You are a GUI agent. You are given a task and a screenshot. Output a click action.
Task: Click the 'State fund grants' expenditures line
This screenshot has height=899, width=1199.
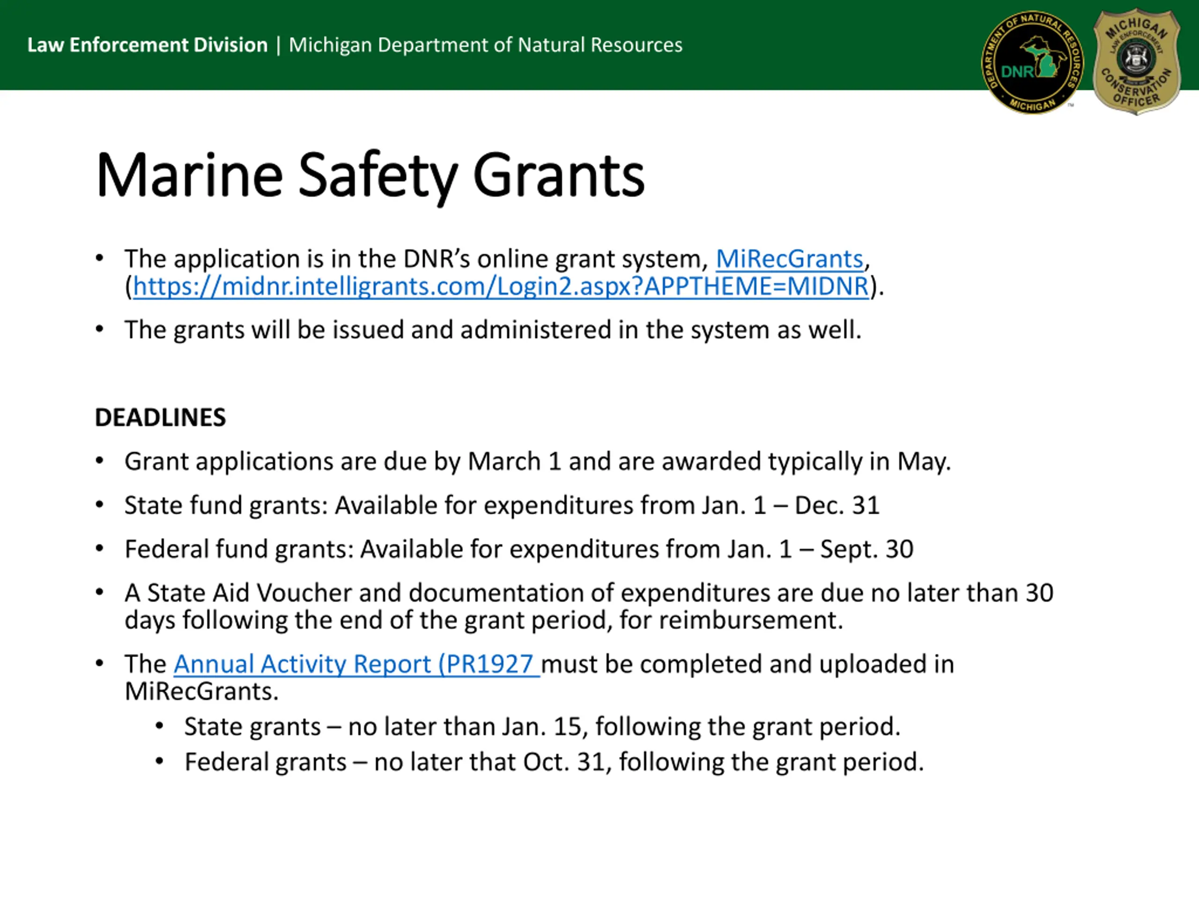pyautogui.click(x=502, y=505)
